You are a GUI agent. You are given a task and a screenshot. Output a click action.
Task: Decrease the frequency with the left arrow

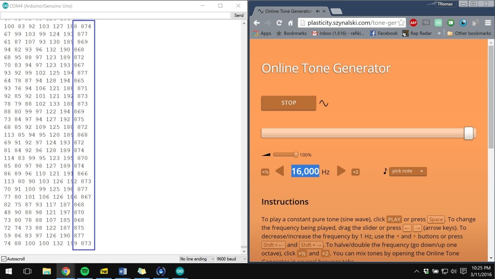279,171
